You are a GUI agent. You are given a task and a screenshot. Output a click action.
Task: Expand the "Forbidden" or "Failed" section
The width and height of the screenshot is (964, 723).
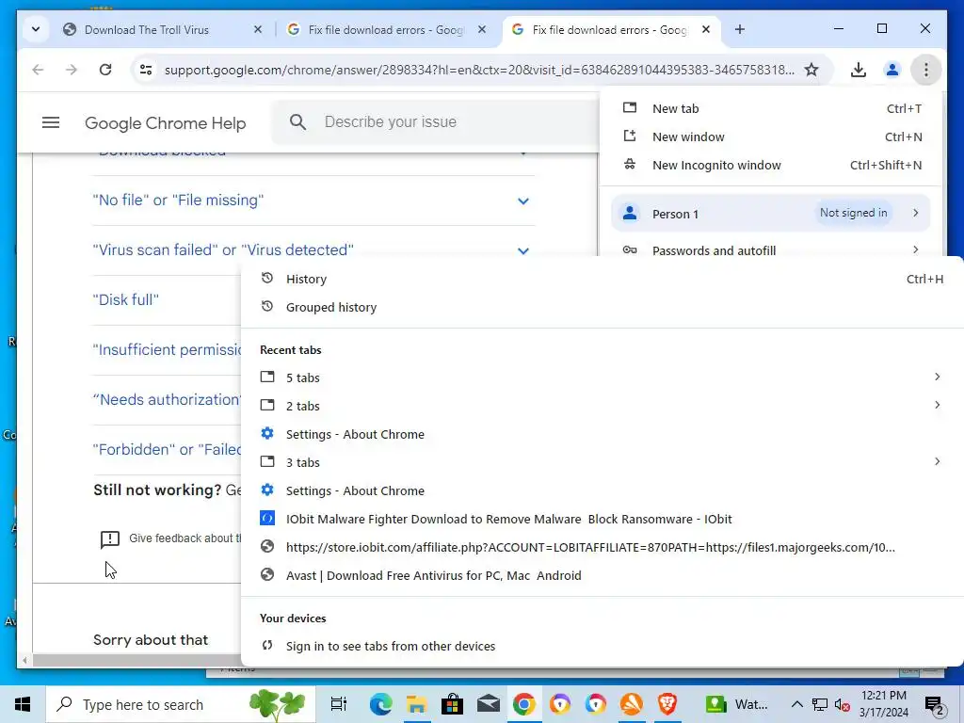click(x=166, y=449)
